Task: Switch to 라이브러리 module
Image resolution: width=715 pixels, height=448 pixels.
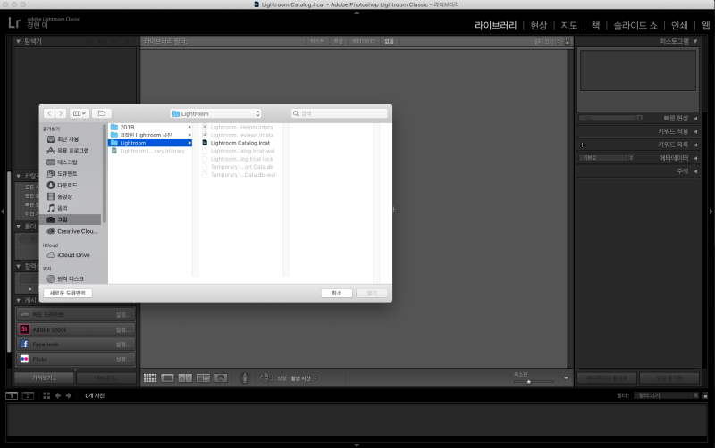Action: click(496, 26)
